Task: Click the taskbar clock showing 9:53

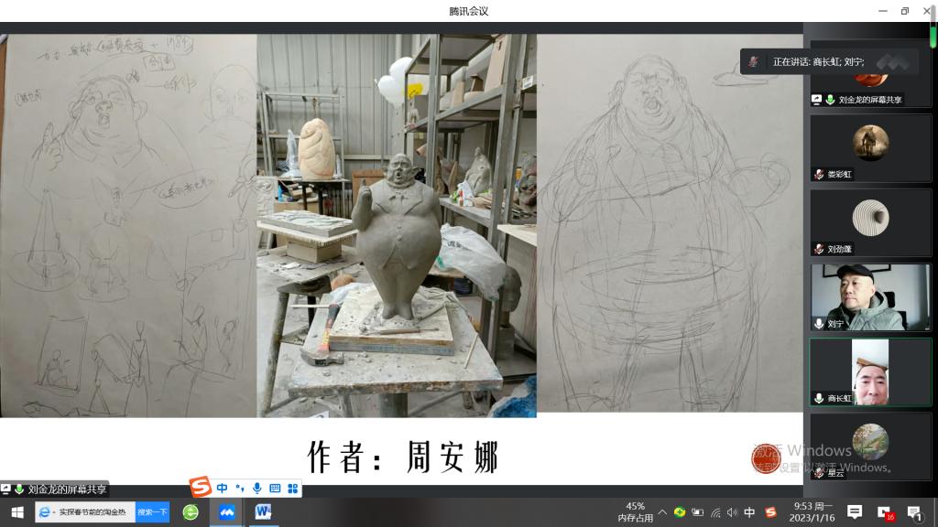Action: pyautogui.click(x=812, y=512)
